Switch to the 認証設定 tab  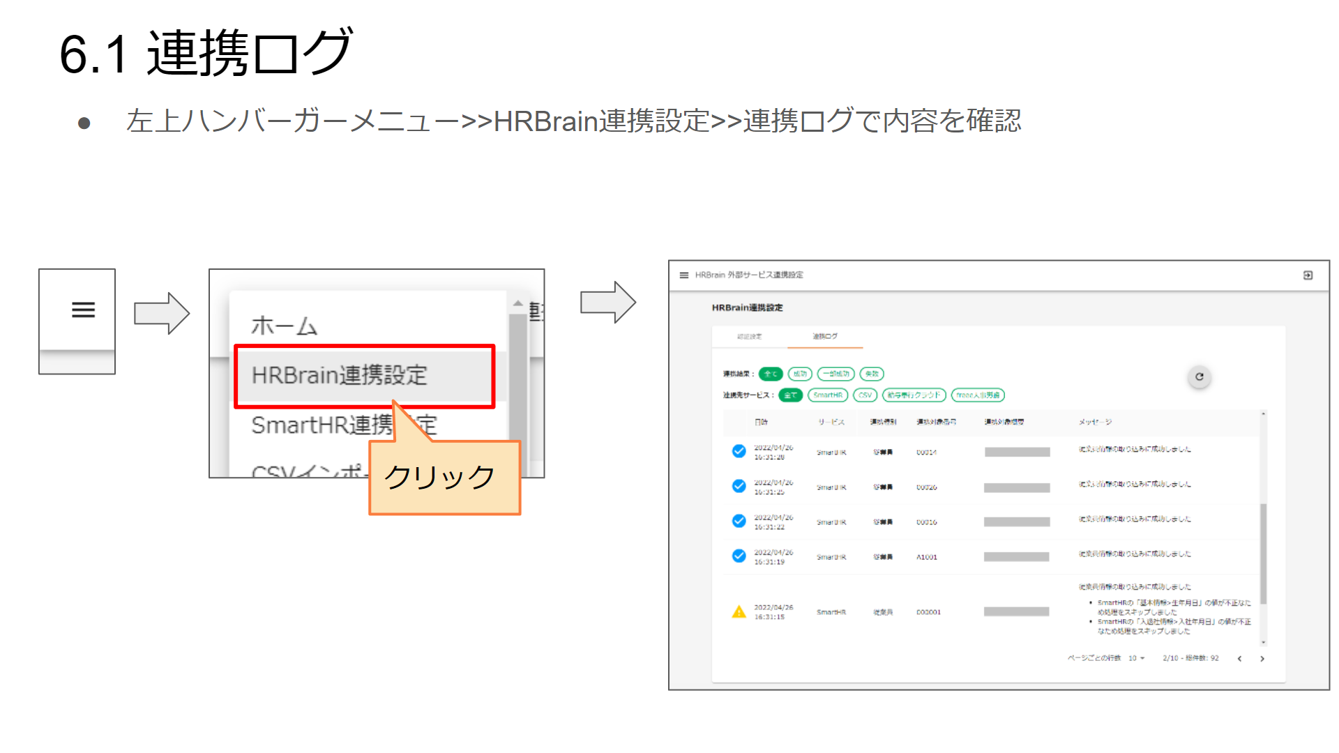pyautogui.click(x=750, y=337)
